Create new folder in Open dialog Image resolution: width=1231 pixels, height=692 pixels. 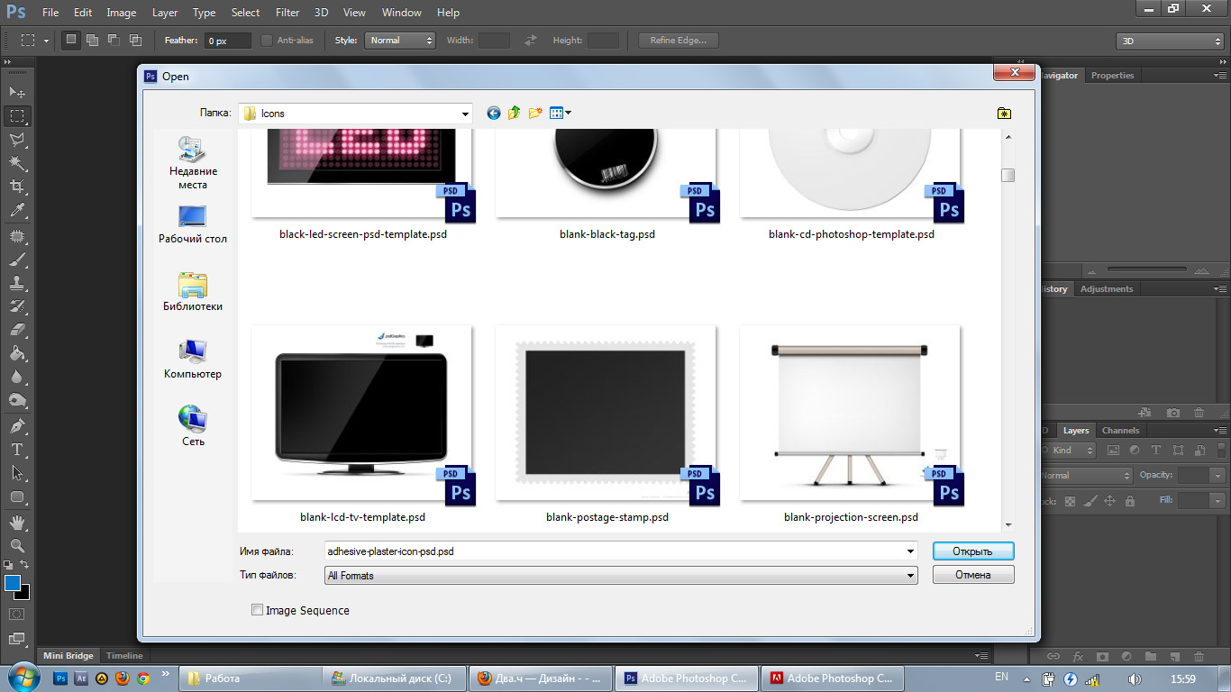[x=535, y=114]
